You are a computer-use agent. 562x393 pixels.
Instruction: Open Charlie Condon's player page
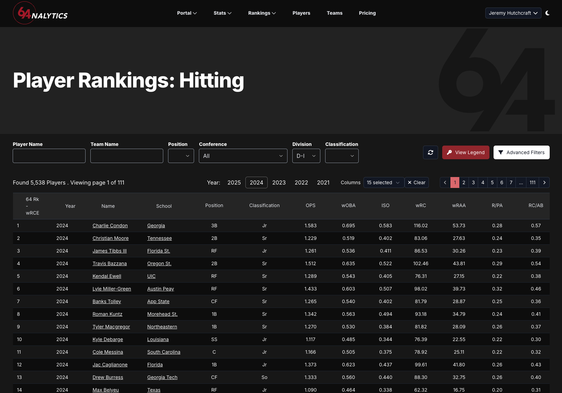[x=110, y=226]
